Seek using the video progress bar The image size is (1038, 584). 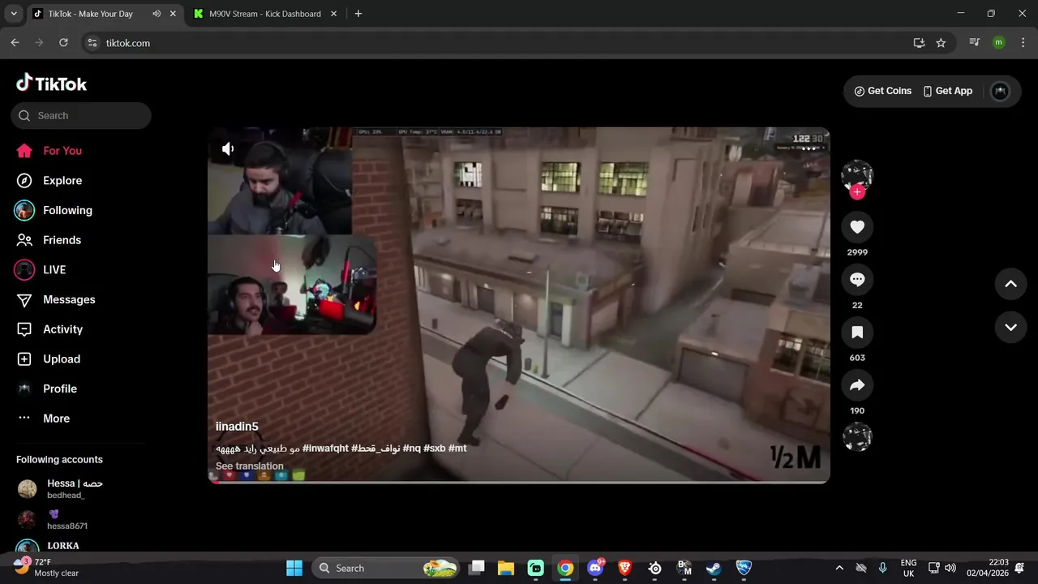(x=519, y=482)
